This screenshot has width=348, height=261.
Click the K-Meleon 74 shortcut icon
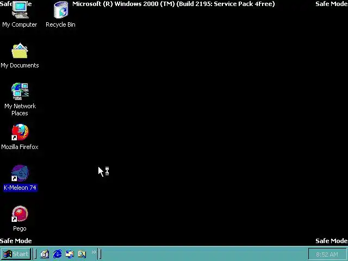pyautogui.click(x=20, y=173)
